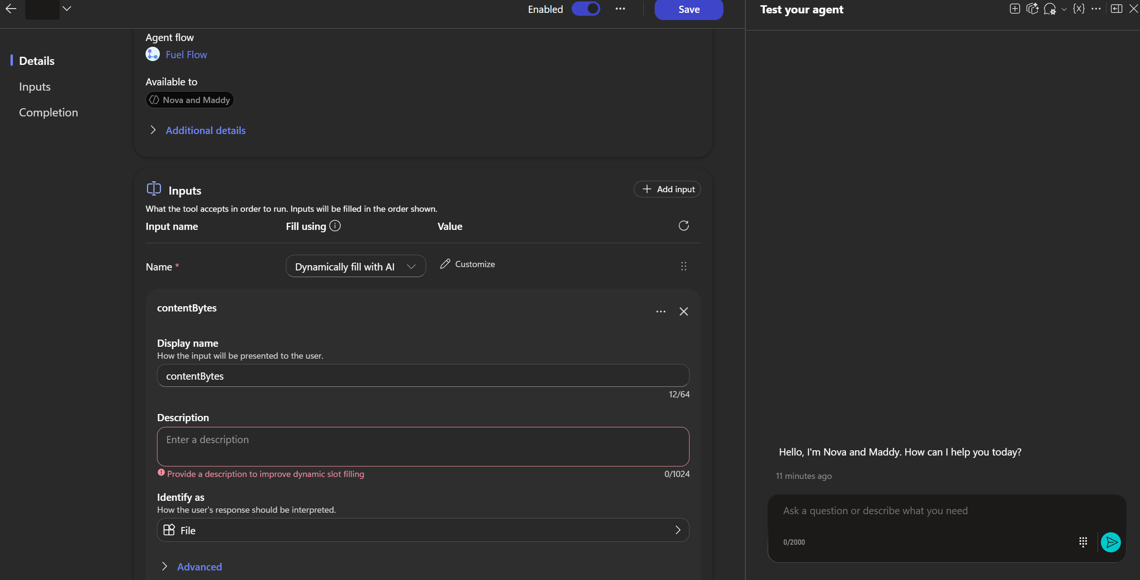Open the Fuel Flow link
This screenshot has width=1140, height=580.
coord(186,54)
